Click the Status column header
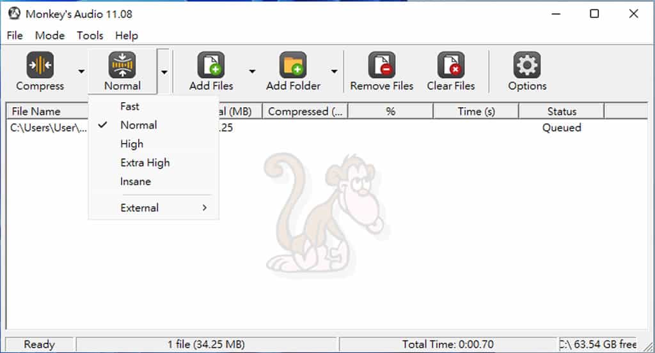Image resolution: width=655 pixels, height=353 pixels. click(562, 111)
